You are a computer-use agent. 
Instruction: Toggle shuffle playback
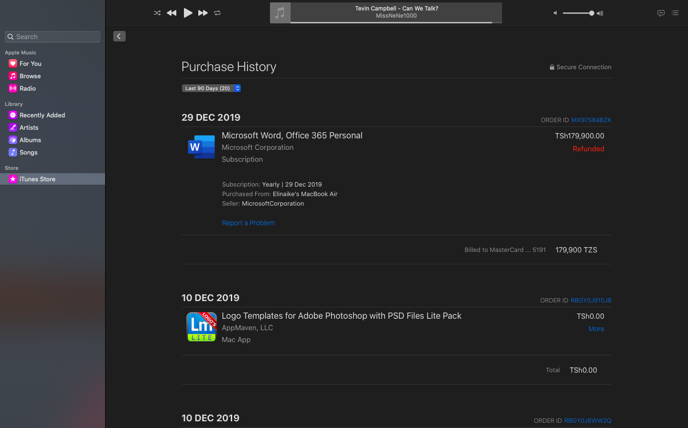click(157, 13)
